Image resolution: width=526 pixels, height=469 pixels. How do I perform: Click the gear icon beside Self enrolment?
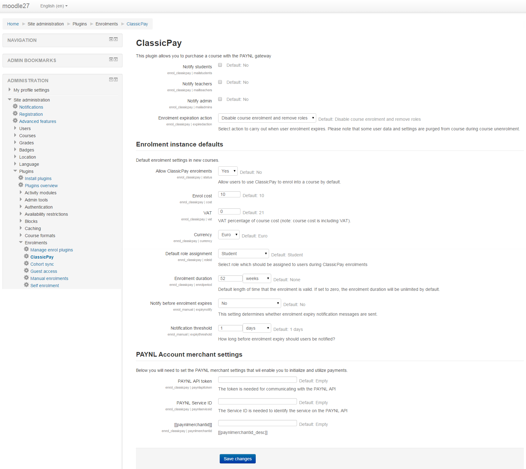pyautogui.click(x=26, y=285)
